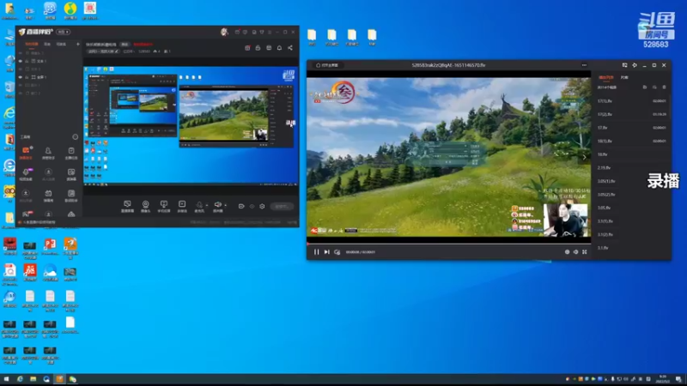Open the mode dropdown pill beside streaming app logo
Viewport: 687px width, 386px height.
click(64, 32)
